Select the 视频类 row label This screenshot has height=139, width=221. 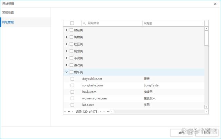coord(78,51)
